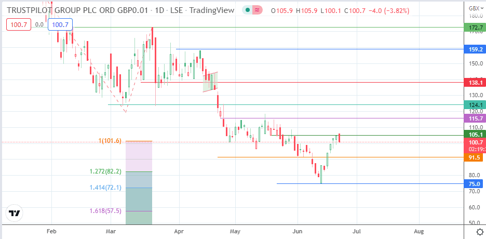The width and height of the screenshot is (486, 239).
Task: Click the pink Fibonacci extension zone
Action: (x=139, y=156)
